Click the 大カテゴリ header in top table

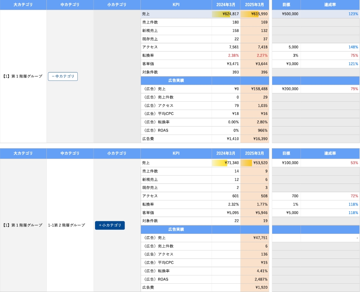23,5
